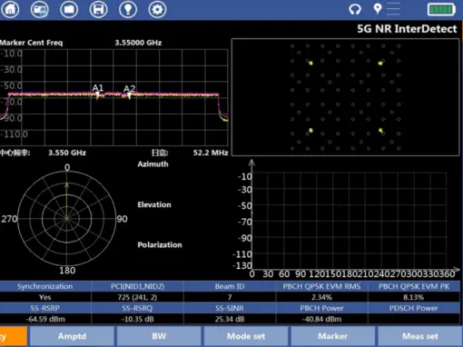
Task: Click the PCI(NID1,NID2) column header
Action: [x=137, y=286]
